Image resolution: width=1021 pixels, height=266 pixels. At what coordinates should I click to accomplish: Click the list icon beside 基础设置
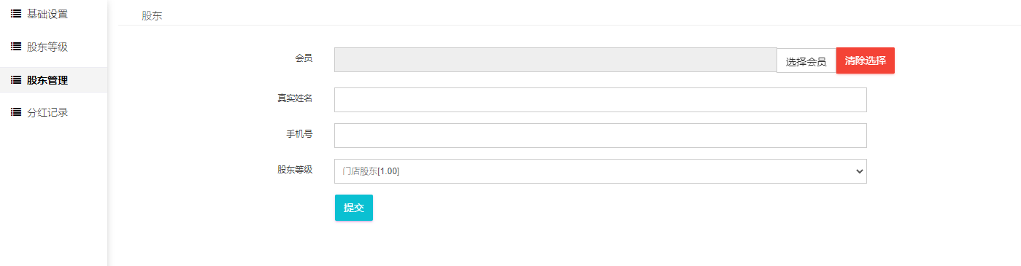pos(16,13)
